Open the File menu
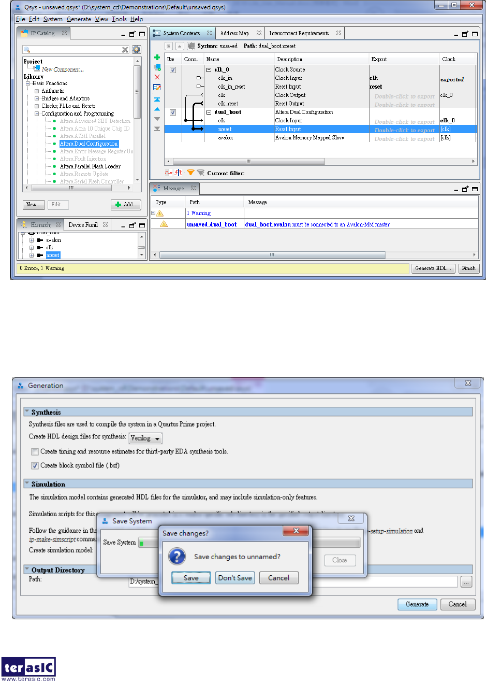The height and width of the screenshot is (682, 486). [21, 19]
